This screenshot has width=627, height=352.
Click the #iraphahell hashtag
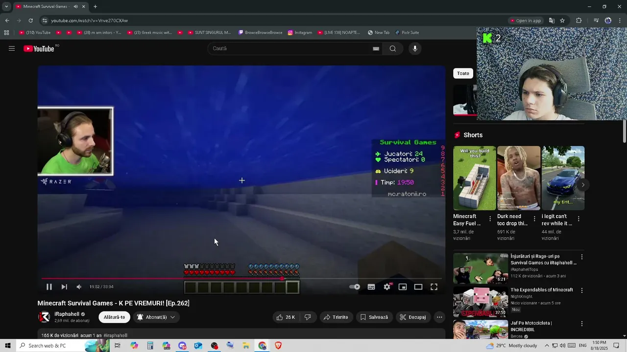[115, 335]
